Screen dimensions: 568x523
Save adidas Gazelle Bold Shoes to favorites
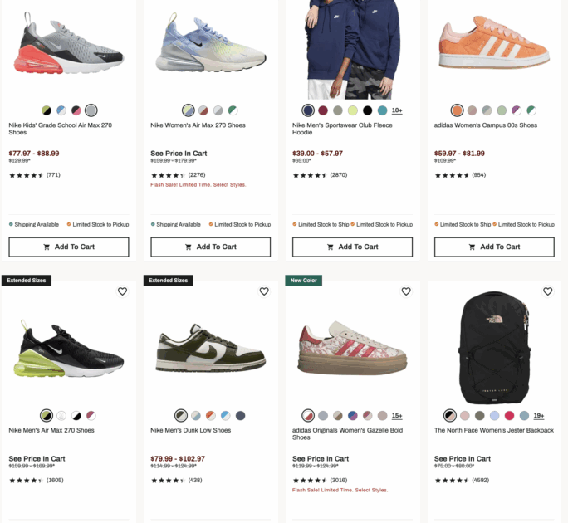pyautogui.click(x=406, y=291)
